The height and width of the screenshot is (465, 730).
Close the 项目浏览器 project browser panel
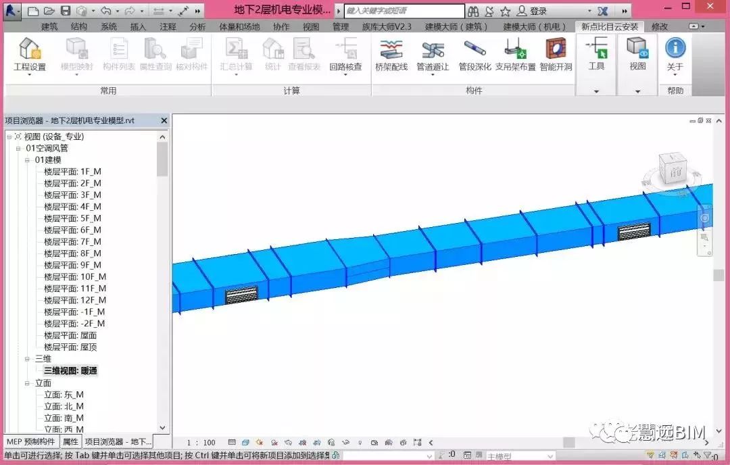pos(164,120)
